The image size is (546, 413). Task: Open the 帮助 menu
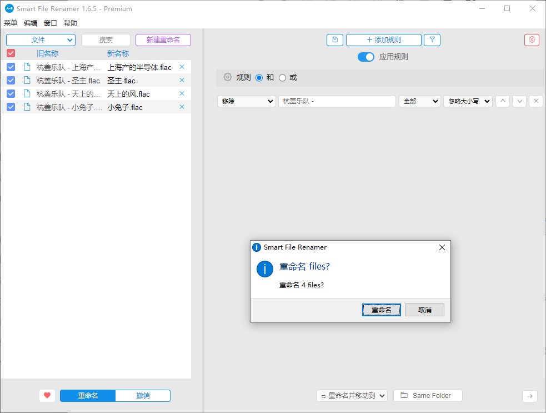click(x=71, y=23)
